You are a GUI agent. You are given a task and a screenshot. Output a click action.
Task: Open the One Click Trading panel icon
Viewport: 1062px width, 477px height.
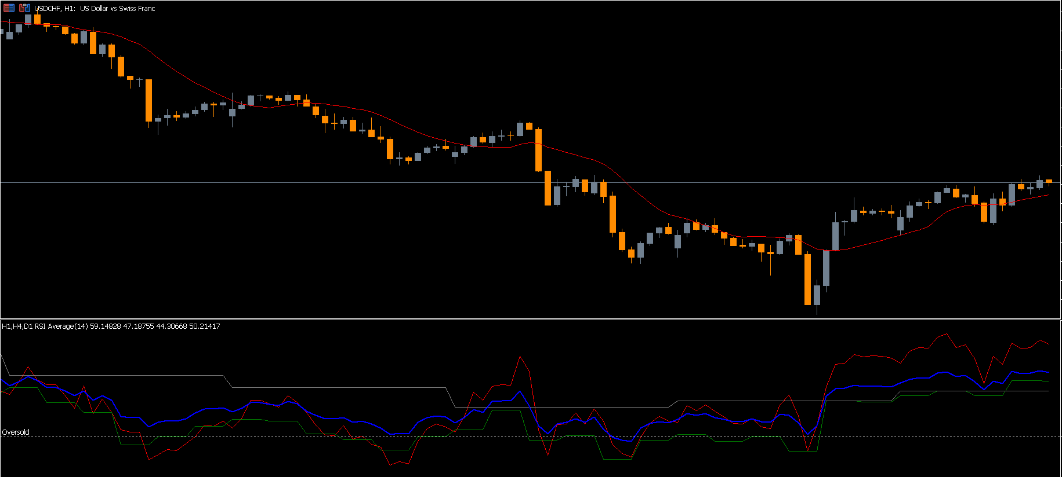9,8
